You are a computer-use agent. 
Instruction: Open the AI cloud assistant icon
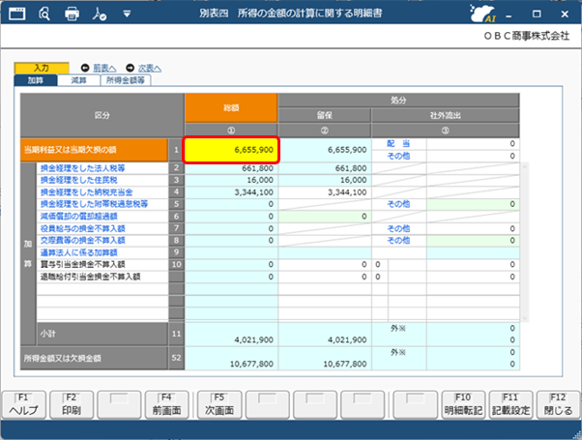[x=482, y=15]
